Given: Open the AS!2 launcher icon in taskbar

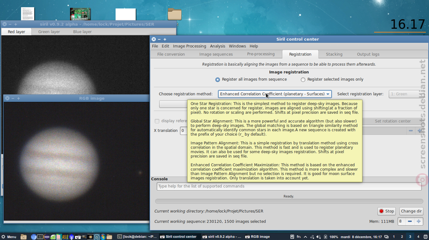Looking at the screenshot, I should (65, 237).
